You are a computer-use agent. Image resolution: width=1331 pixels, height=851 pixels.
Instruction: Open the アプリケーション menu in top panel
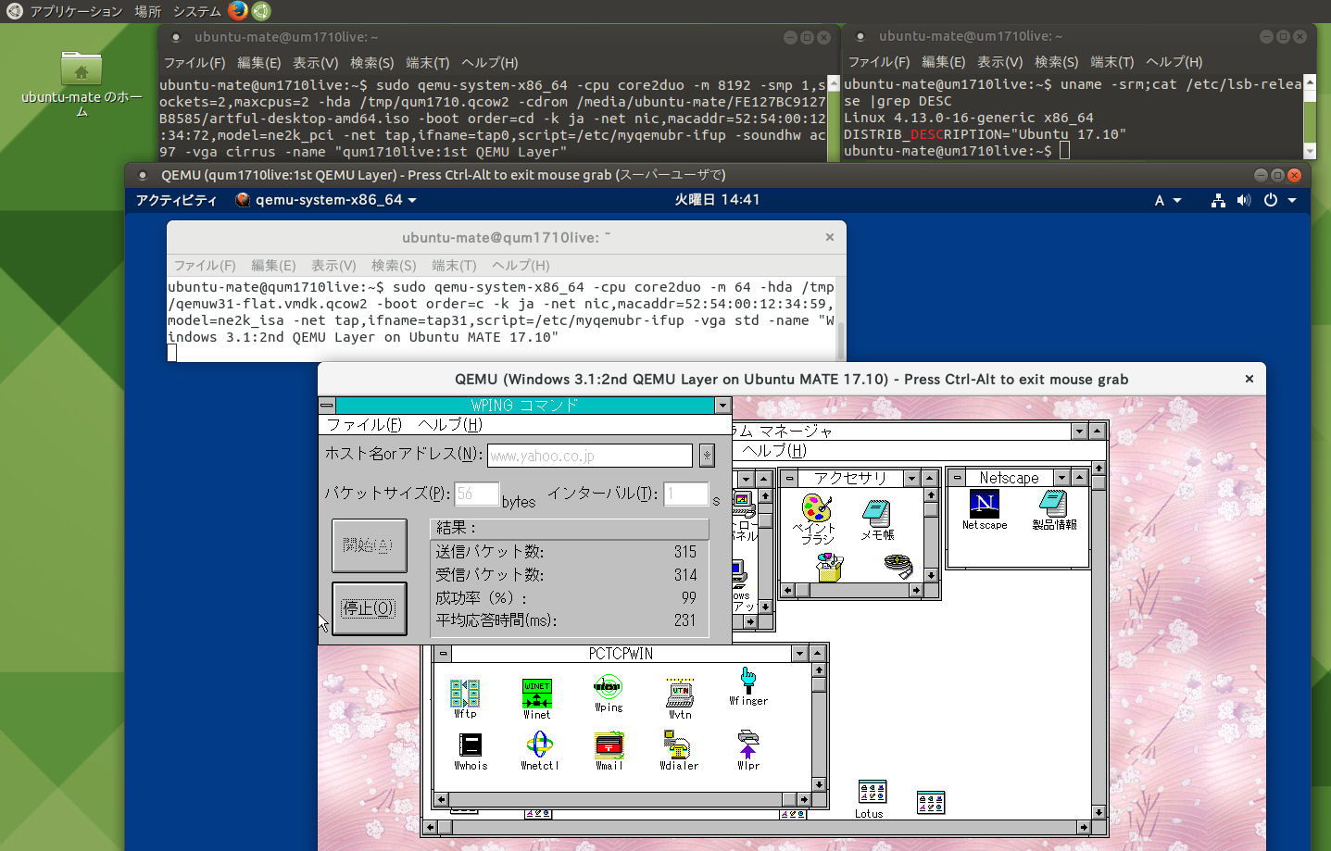76,11
